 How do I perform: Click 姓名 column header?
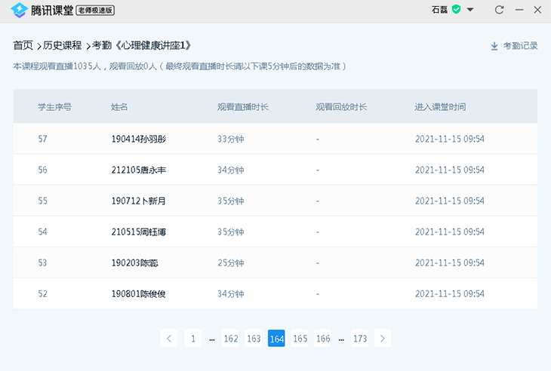119,107
